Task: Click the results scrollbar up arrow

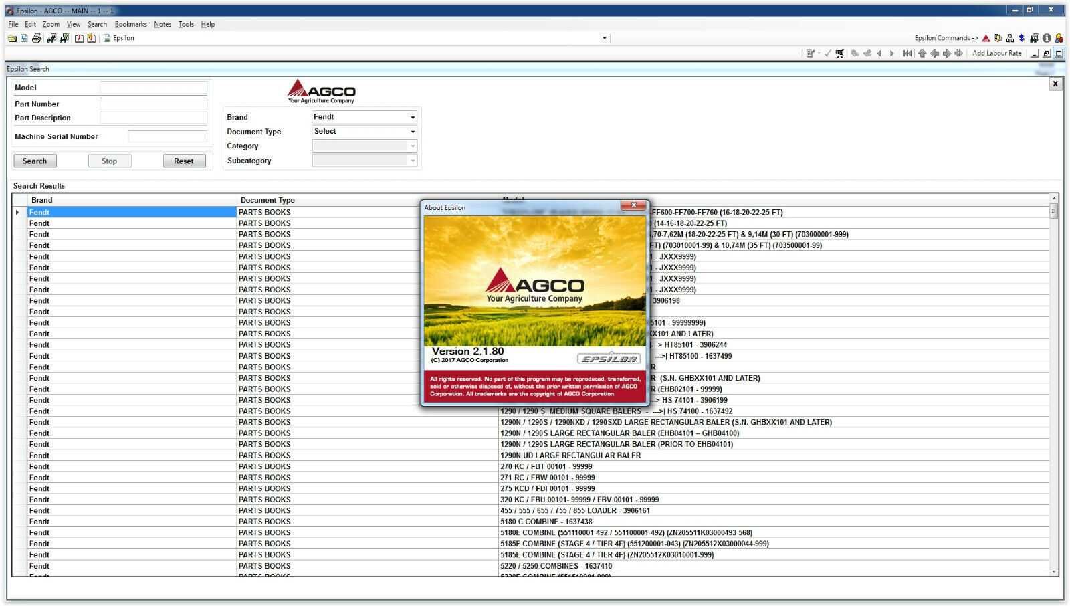Action: (1054, 199)
